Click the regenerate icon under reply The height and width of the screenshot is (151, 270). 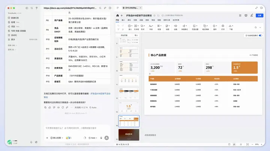pos(63,107)
